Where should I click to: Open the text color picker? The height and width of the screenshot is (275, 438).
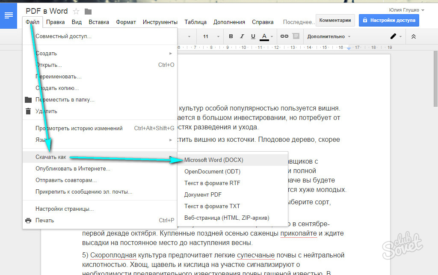[264, 36]
